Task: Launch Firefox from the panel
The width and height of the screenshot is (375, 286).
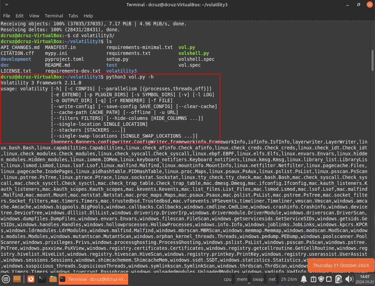Action: click(x=31, y=279)
